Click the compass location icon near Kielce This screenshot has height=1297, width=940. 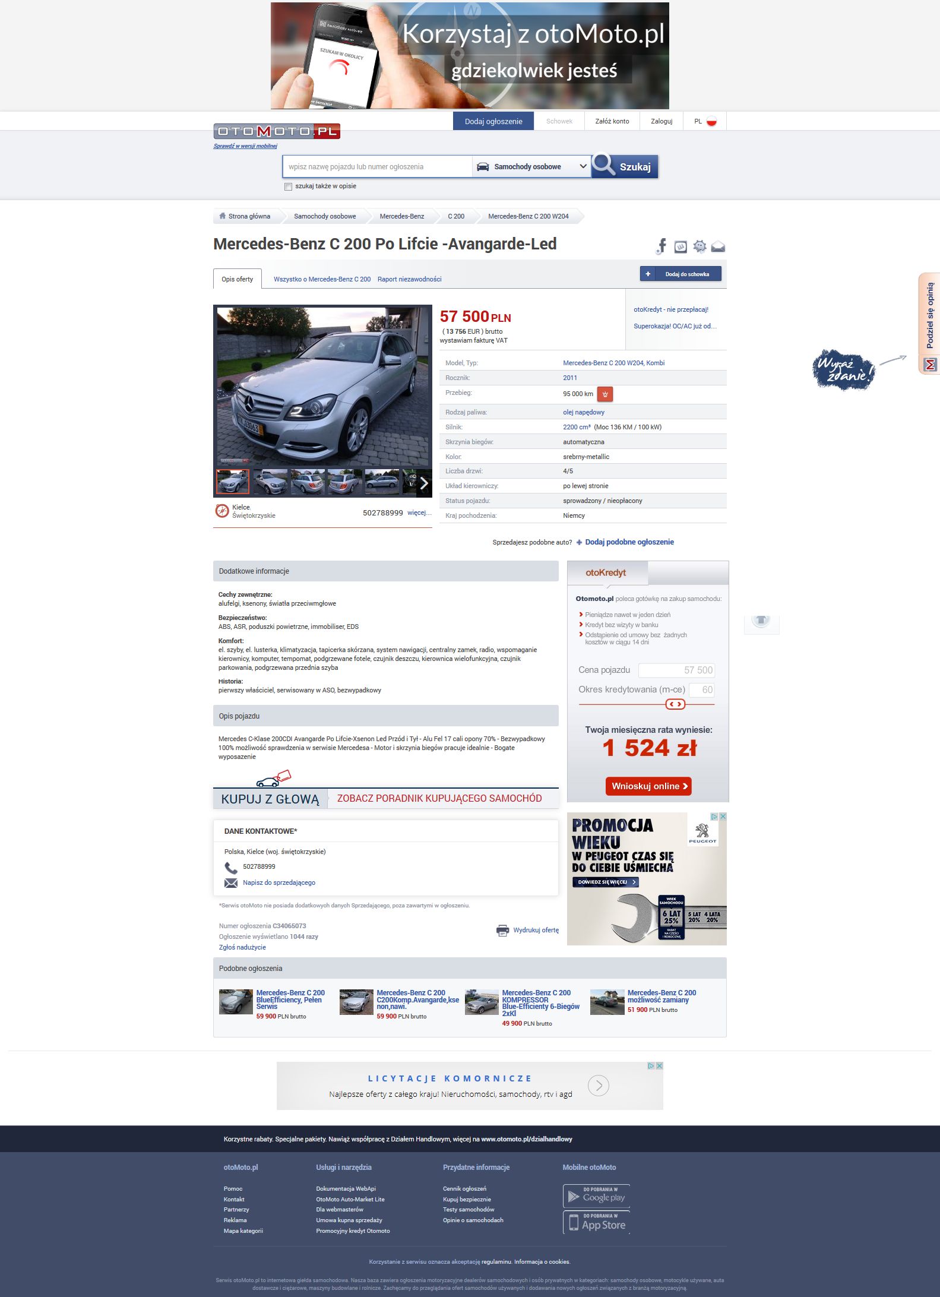pos(221,511)
